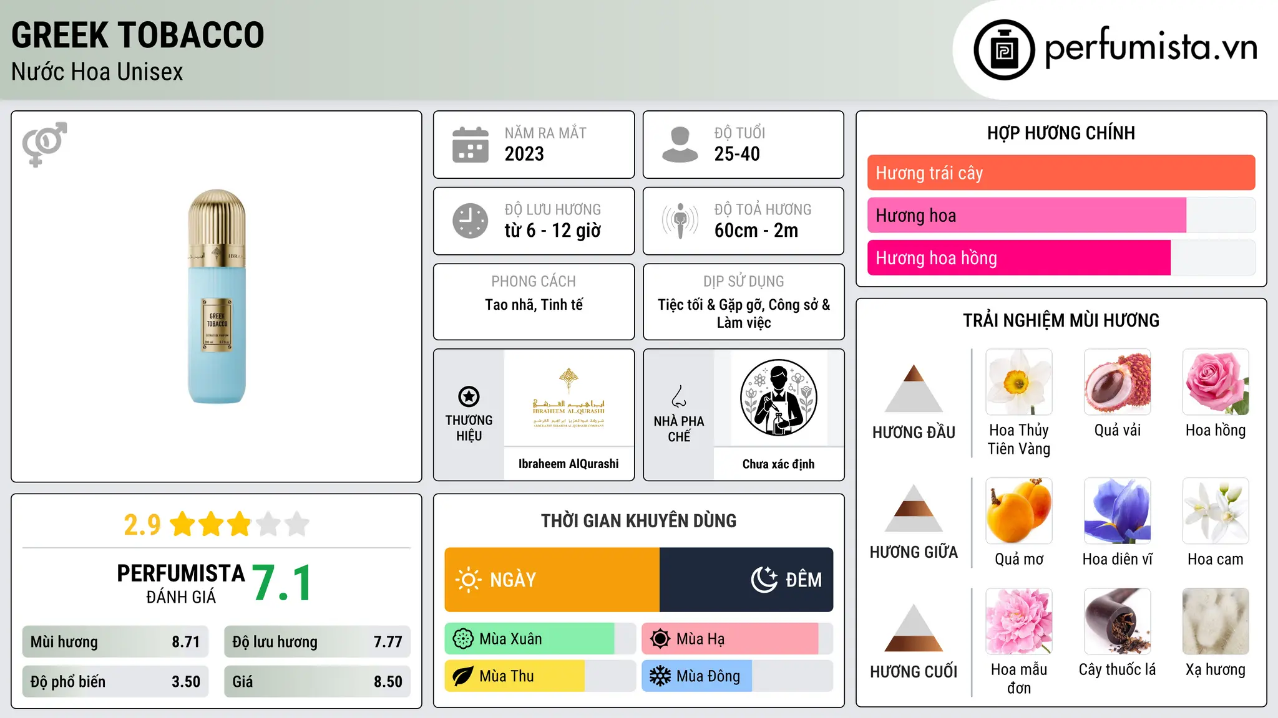Click the 2.9 star rating number
This screenshot has height=718, width=1278.
click(x=142, y=525)
